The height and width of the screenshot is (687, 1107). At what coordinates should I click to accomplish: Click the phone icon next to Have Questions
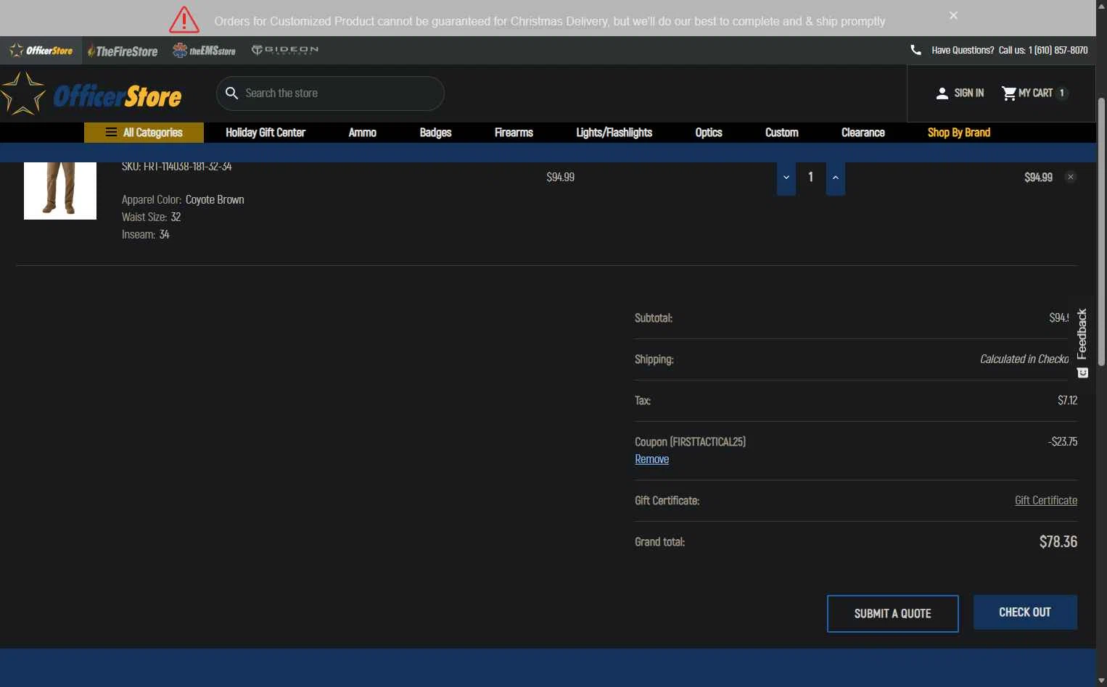915,50
